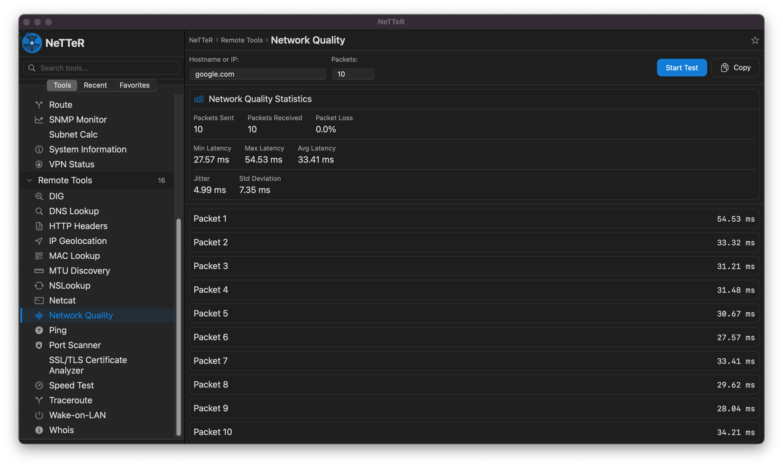
Task: Click the Wake-on-LAN power icon
Action: (x=39, y=415)
